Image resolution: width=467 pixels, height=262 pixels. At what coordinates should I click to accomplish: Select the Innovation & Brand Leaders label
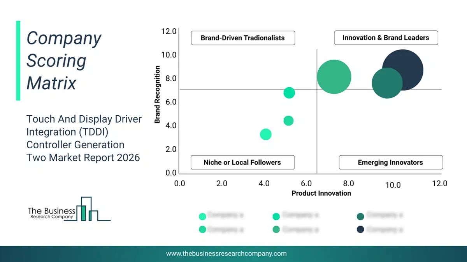(x=386, y=38)
